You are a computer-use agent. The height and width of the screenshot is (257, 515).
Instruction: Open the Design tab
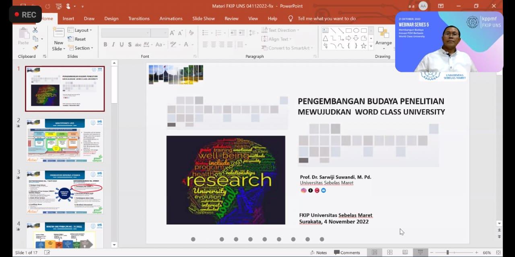click(x=111, y=18)
